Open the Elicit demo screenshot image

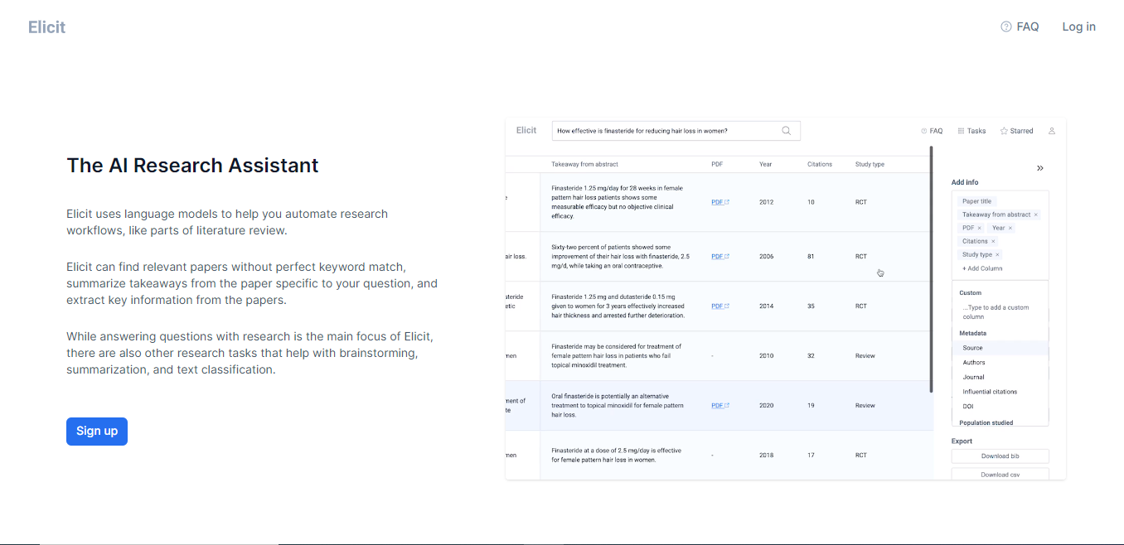tap(785, 298)
